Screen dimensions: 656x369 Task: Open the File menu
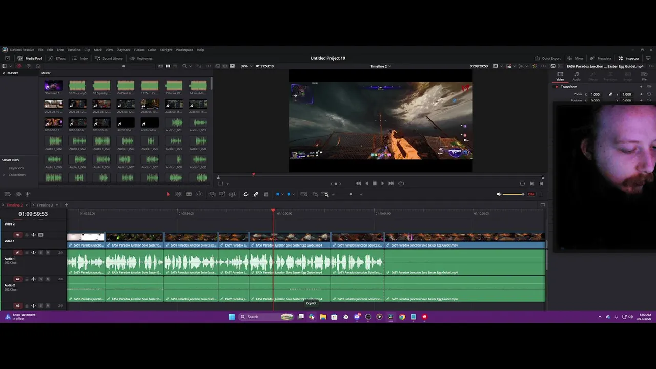pyautogui.click(x=40, y=50)
